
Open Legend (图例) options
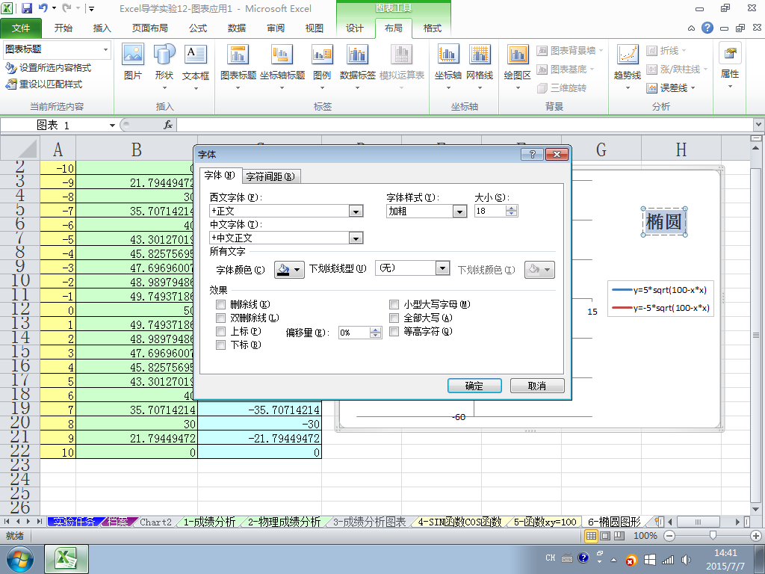(322, 67)
